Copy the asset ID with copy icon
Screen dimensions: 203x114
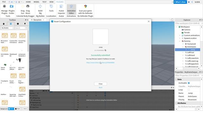point(105,50)
